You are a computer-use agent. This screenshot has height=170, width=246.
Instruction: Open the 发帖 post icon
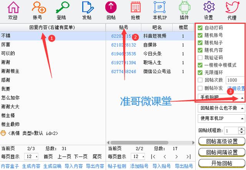coord(88,8)
